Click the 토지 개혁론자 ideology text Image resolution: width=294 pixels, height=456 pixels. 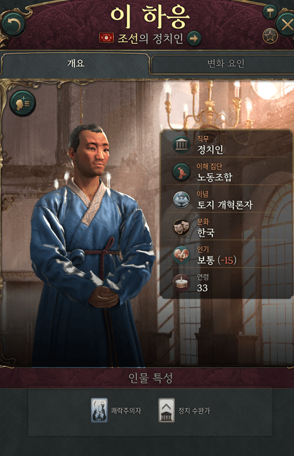click(x=224, y=205)
